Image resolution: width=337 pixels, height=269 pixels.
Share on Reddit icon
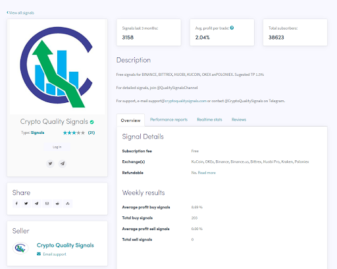(x=57, y=204)
